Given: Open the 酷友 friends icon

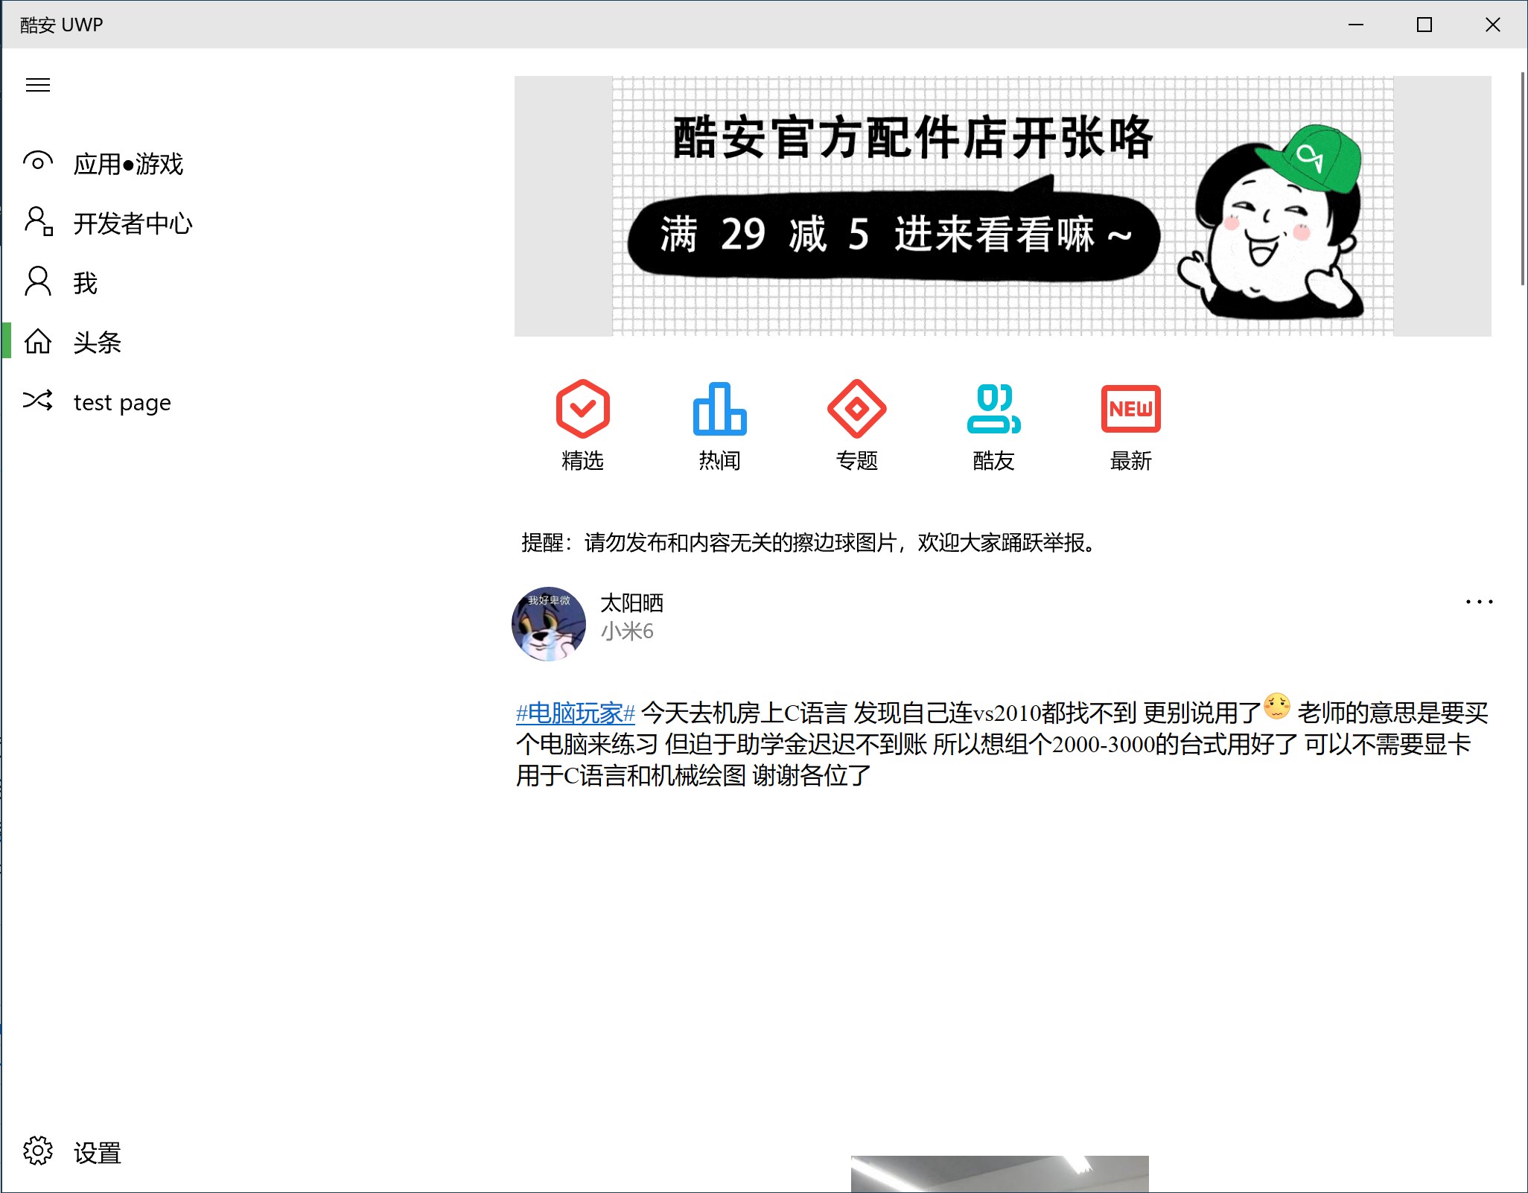Looking at the screenshot, I should (x=993, y=409).
